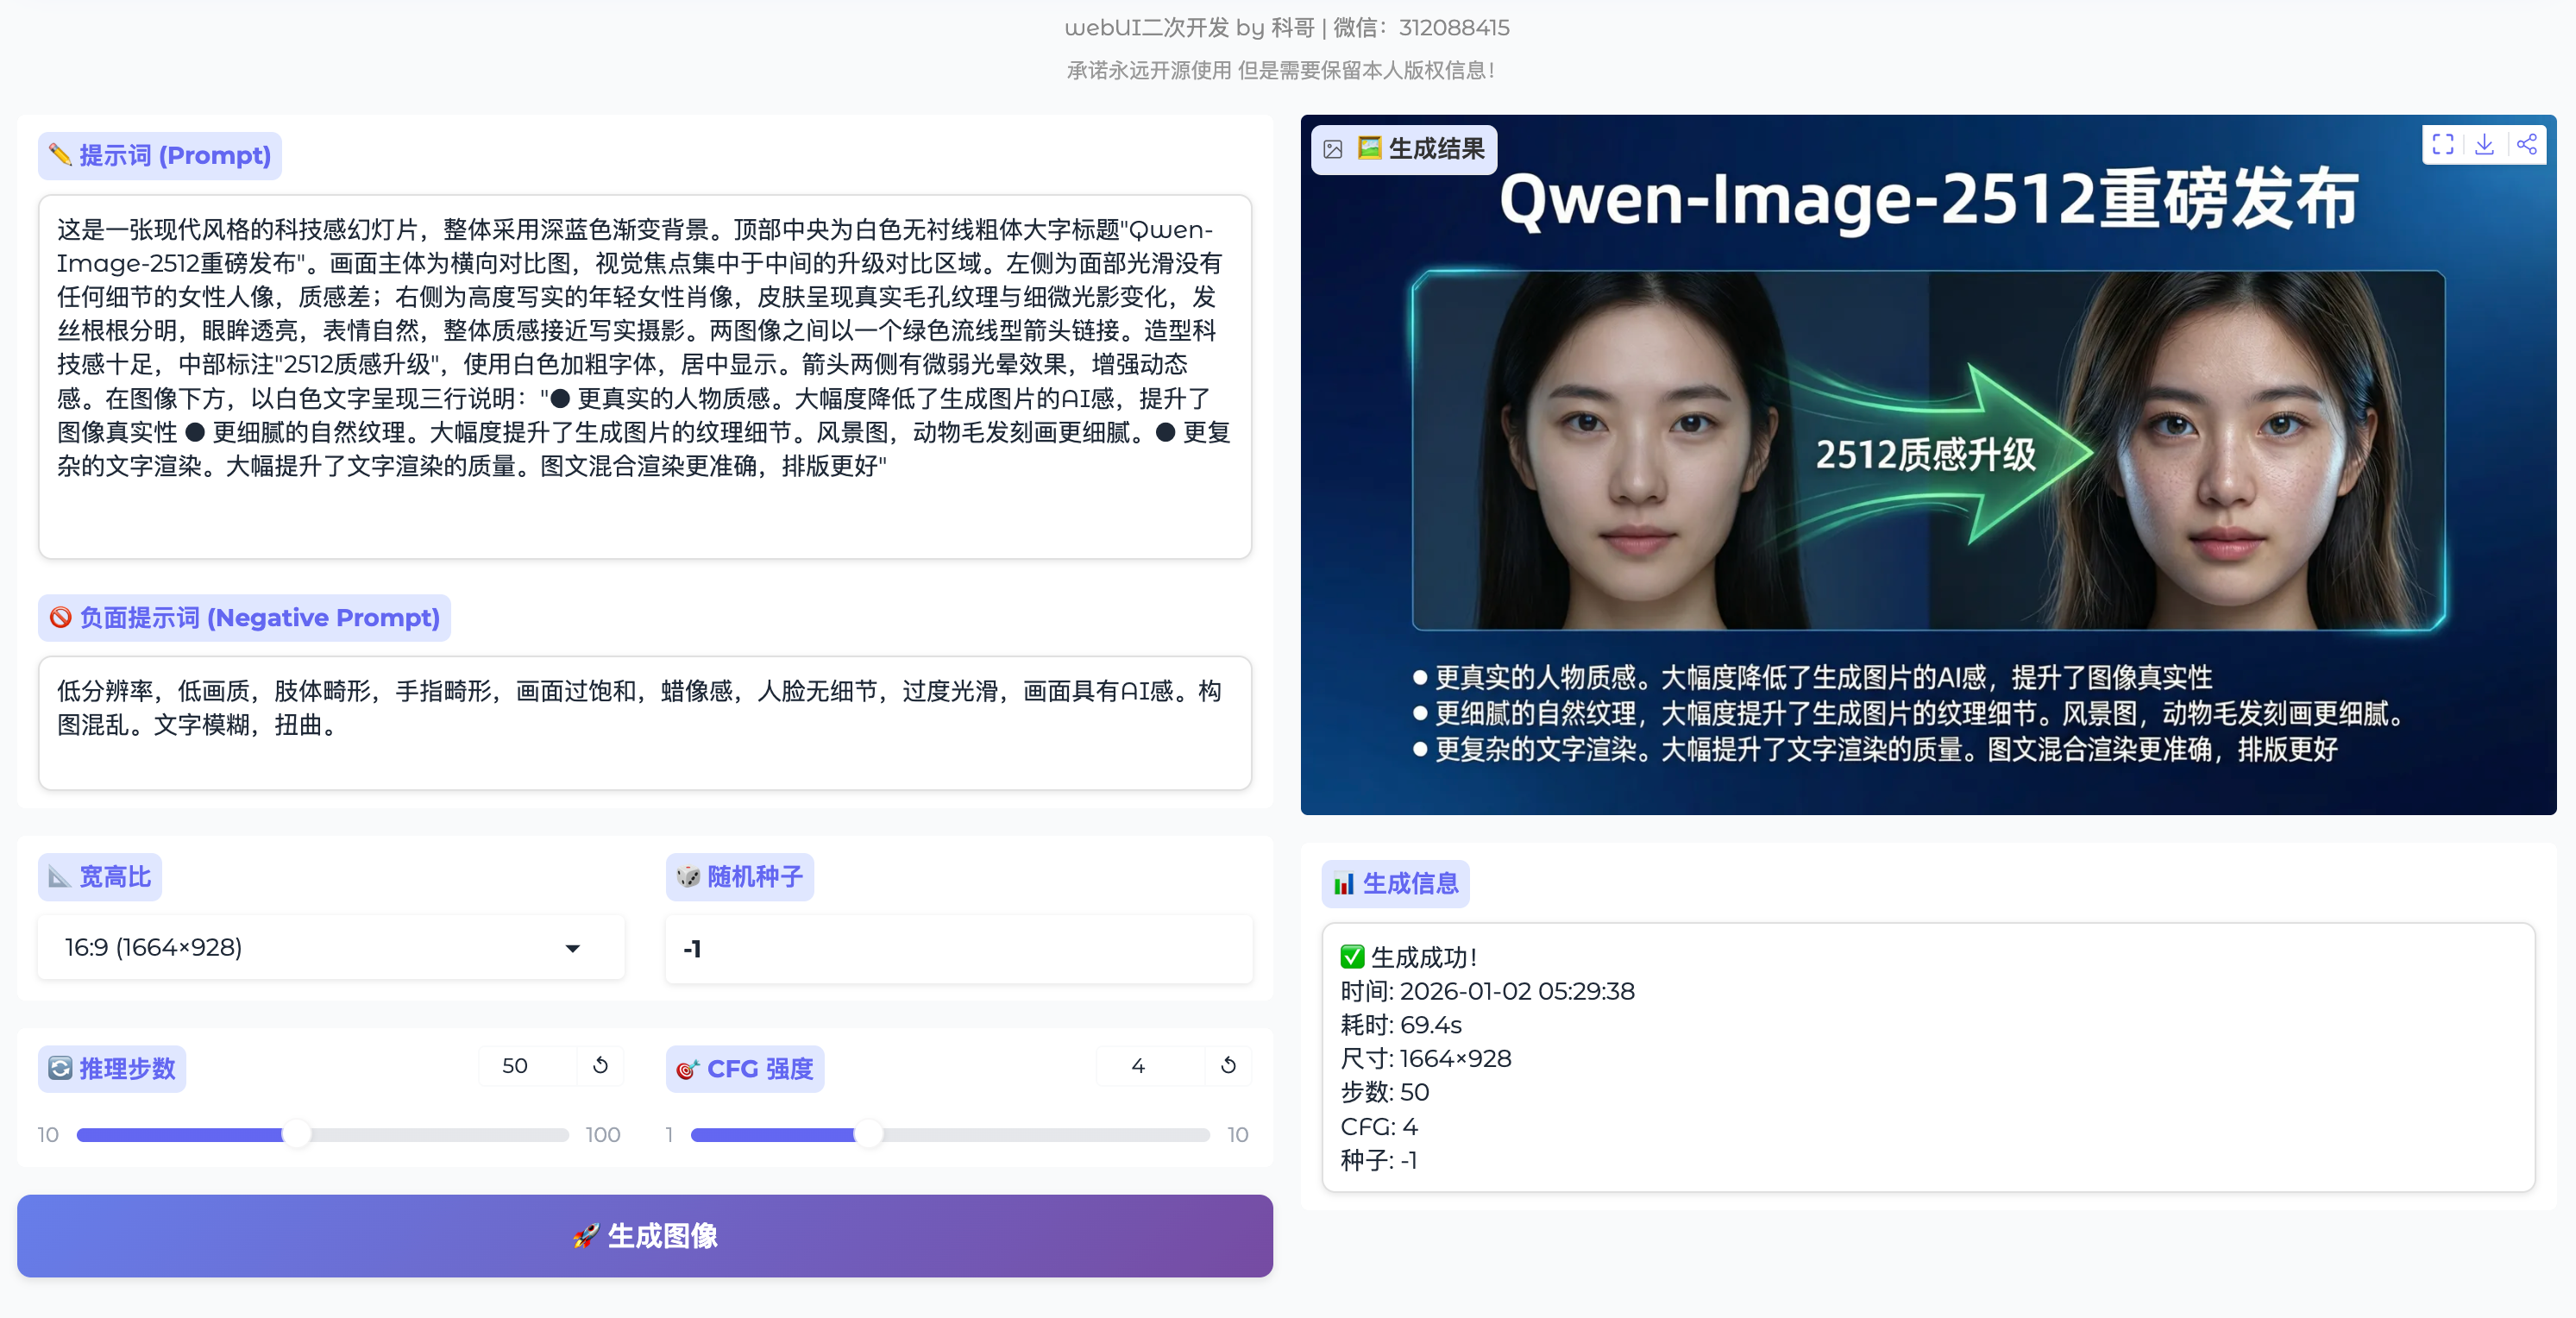
Task: Reset CFG strength with the reset icon
Action: click(x=1228, y=1065)
